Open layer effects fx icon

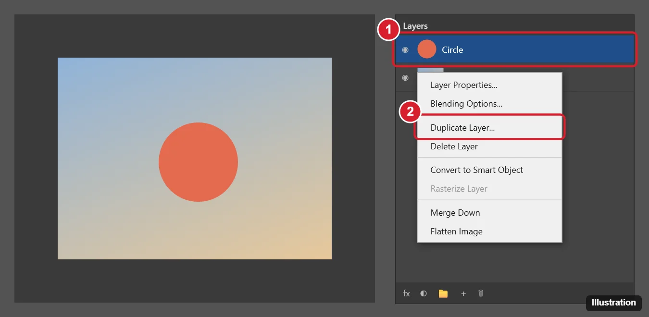tap(407, 293)
